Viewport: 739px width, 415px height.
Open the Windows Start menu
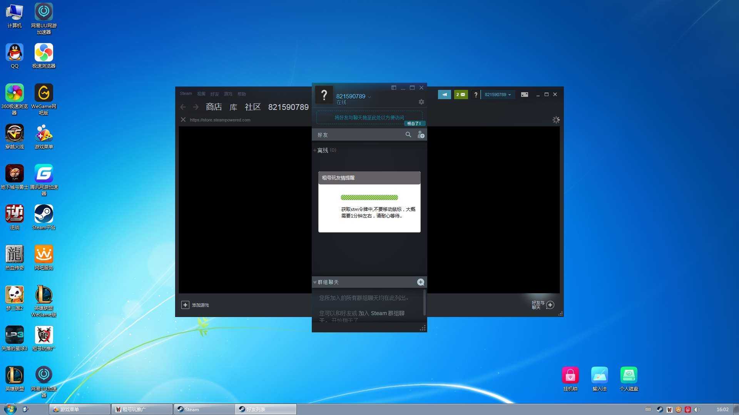click(10, 409)
